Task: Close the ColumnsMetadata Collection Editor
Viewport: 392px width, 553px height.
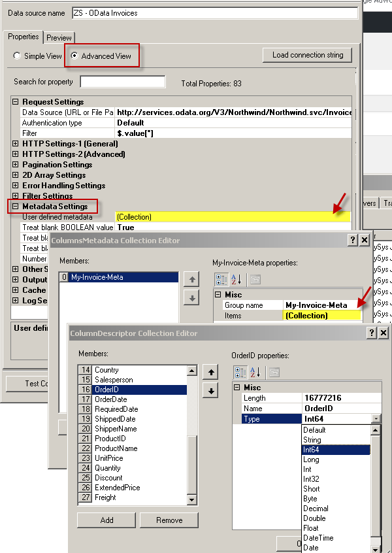Action: tap(364, 240)
